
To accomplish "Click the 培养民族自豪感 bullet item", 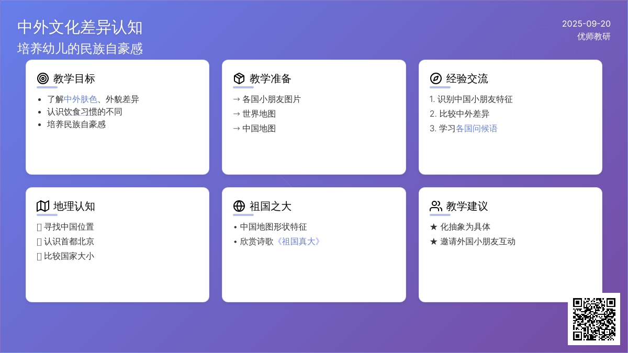I will pos(76,124).
